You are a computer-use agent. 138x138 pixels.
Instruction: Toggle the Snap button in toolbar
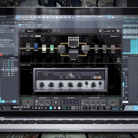coord(109,17)
